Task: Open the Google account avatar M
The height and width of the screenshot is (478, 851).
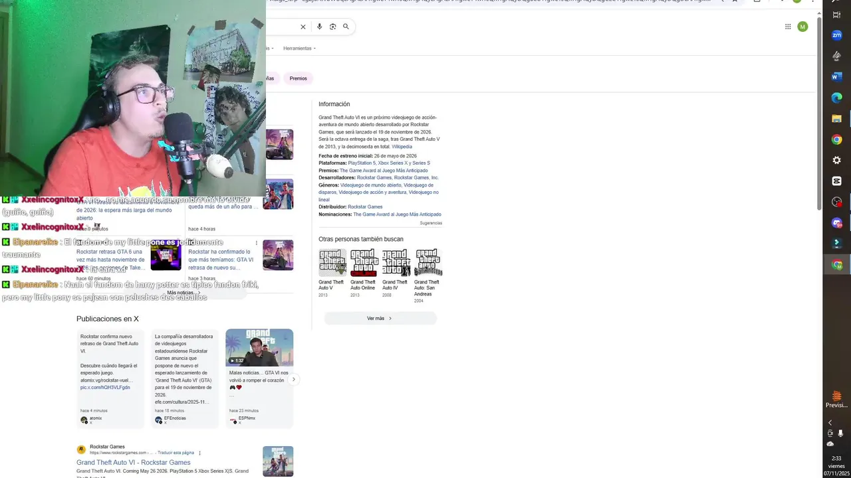Action: click(802, 27)
